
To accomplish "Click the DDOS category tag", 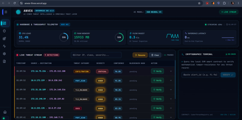I will [x=78, y=108].
